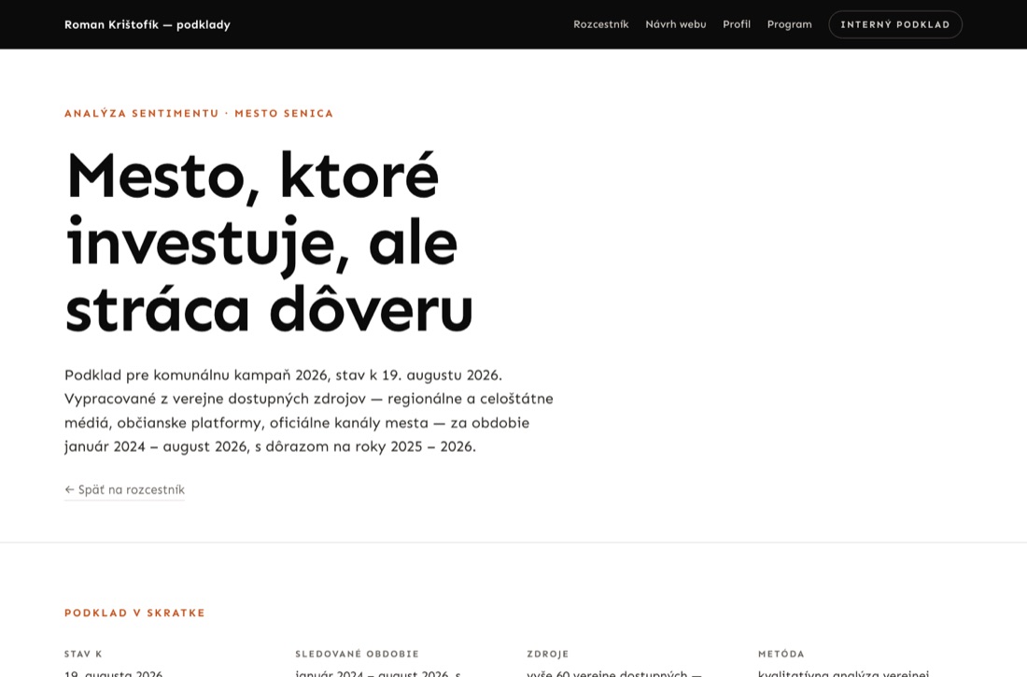Click the ANALÝZA SENTIMENTU · MESTO SENICA label
1027x677 pixels.
coord(199,113)
